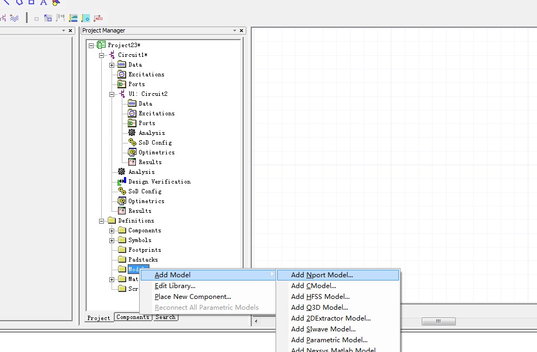Select Add Nport Model... in submenu
The image size is (537, 352).
(x=338, y=275)
